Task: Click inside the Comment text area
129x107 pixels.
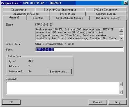Action: [63, 88]
